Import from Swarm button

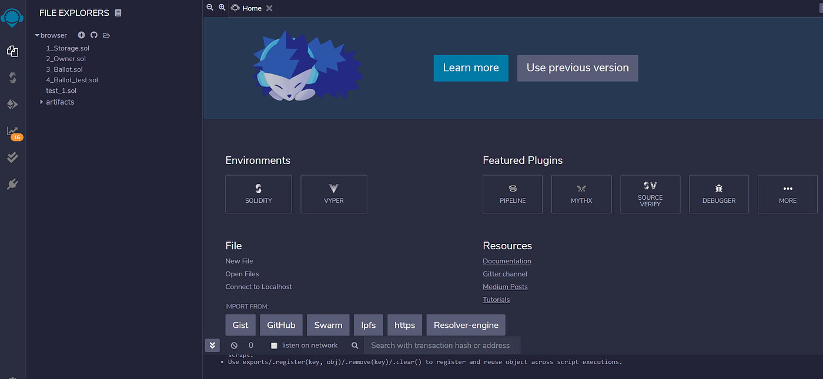[328, 325]
